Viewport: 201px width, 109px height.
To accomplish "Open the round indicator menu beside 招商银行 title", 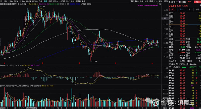I will coord(19,4).
